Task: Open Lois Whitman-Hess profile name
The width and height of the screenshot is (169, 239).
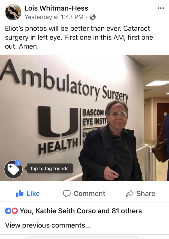Action: tap(56, 8)
